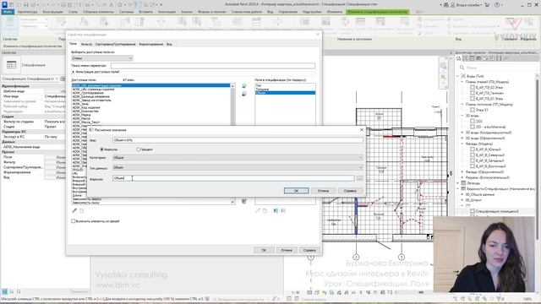This screenshot has height=304, width=541.
Task: Switch to the Сортировка/Группирование tab
Action: tap(115, 44)
